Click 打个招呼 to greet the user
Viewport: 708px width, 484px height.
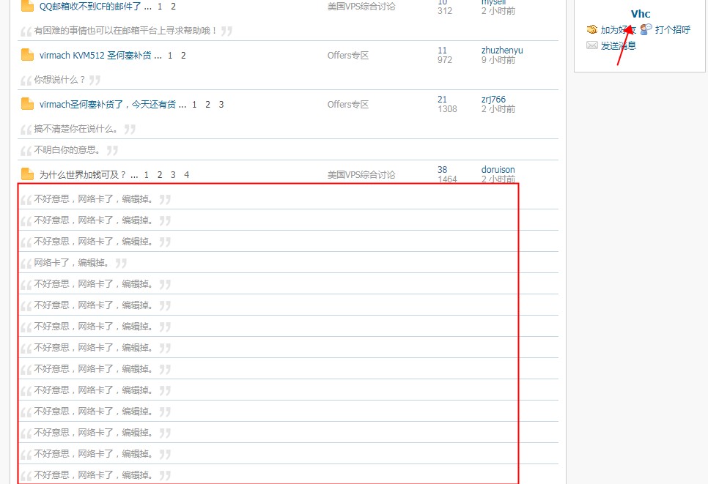[673, 30]
